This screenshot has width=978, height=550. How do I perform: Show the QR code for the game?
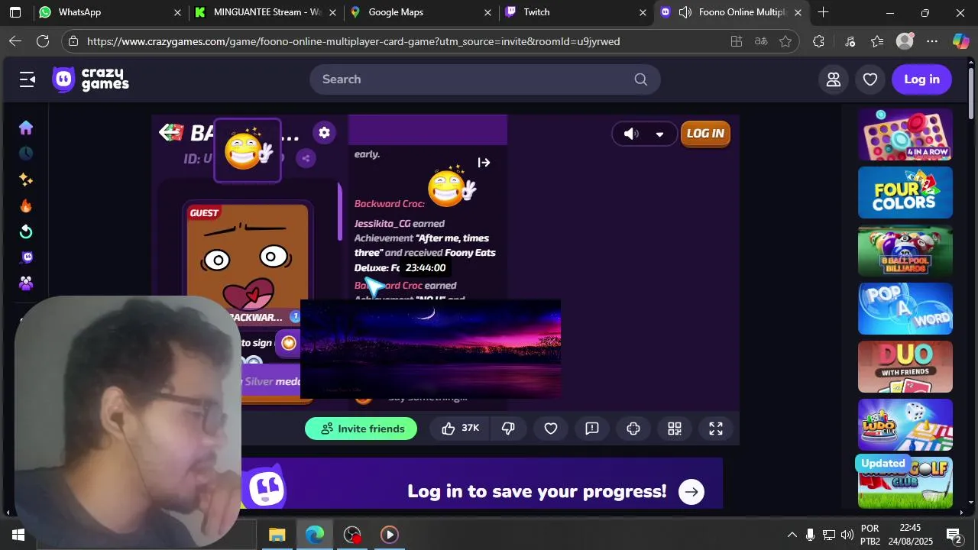[675, 429]
